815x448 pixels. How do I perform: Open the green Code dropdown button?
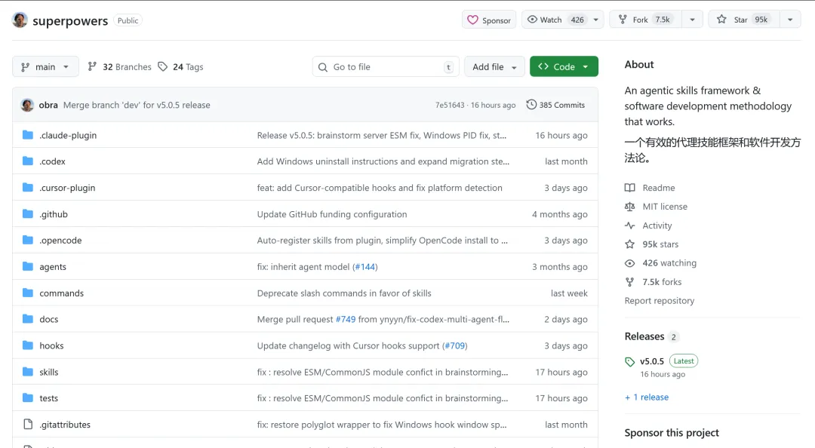(564, 67)
